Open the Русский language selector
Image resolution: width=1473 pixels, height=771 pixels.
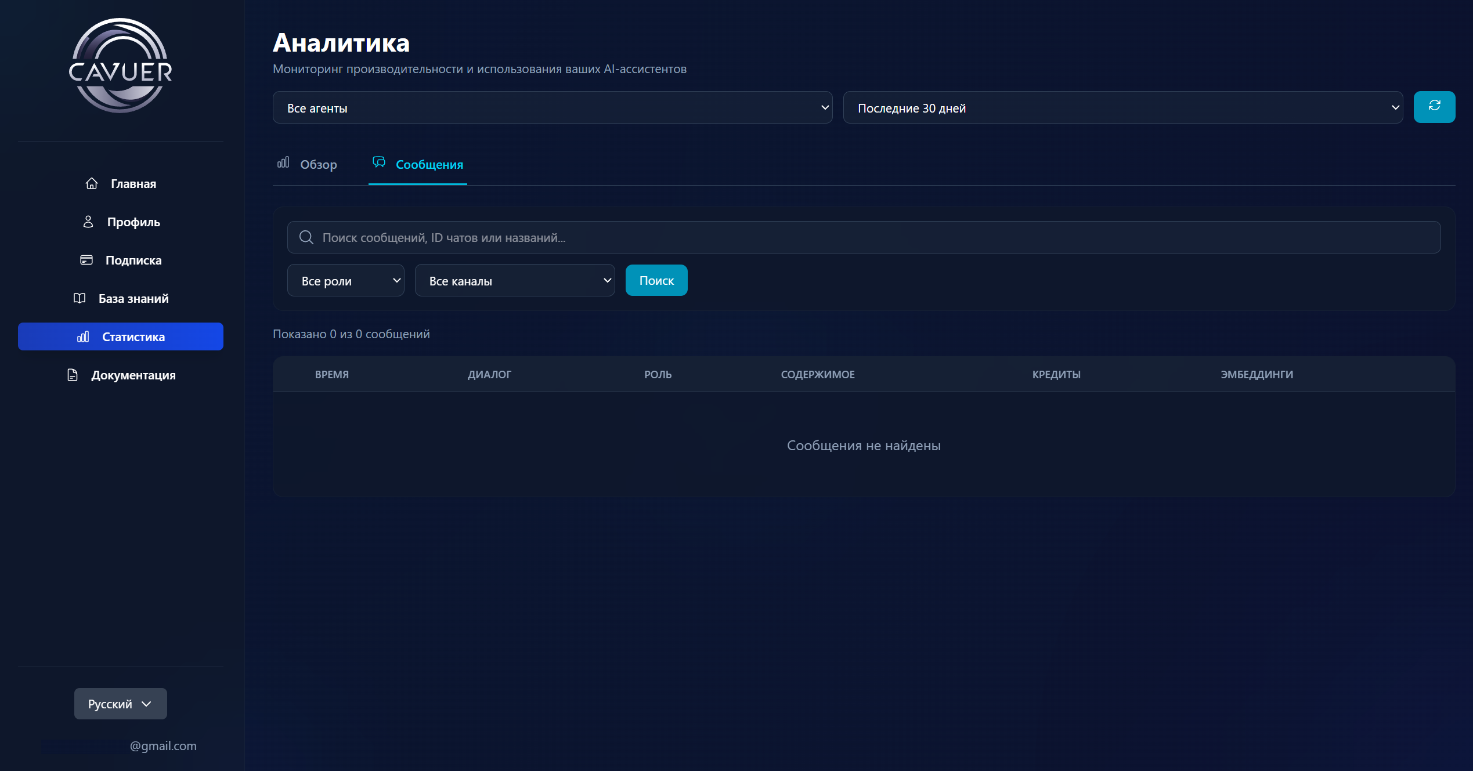(x=120, y=704)
